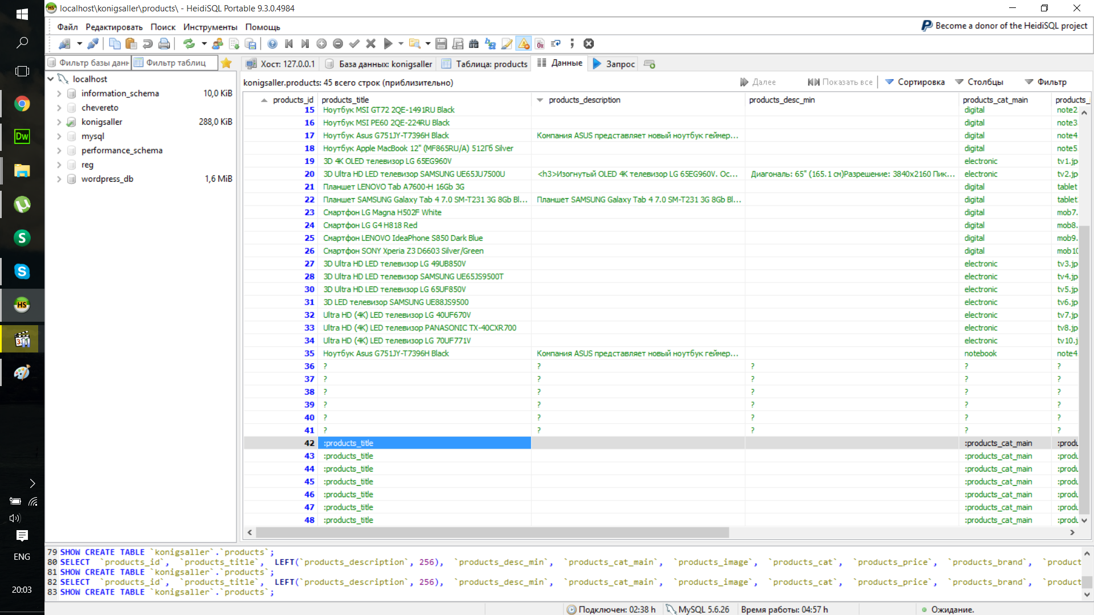Toggle the wrap long lines icon
Image resolution: width=1094 pixels, height=615 pixels.
[556, 44]
